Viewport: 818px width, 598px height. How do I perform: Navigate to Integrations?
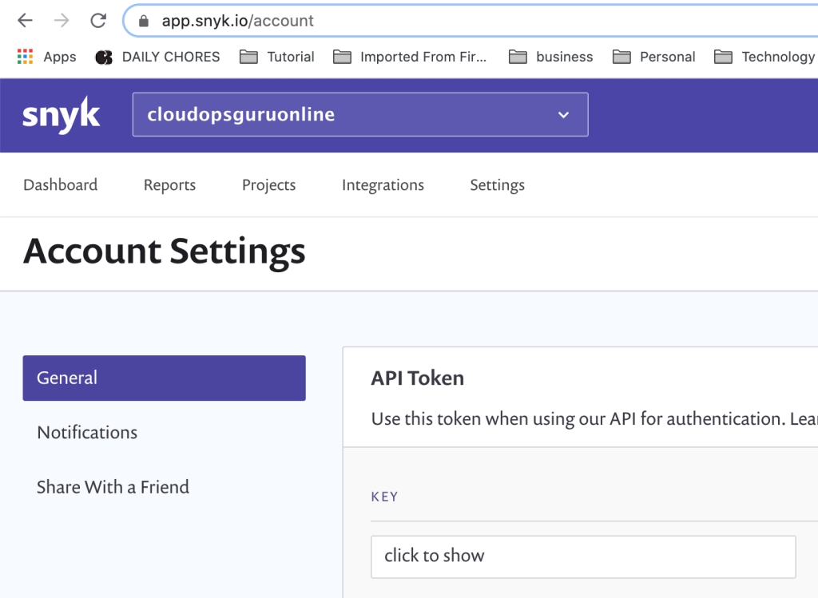[x=383, y=184]
